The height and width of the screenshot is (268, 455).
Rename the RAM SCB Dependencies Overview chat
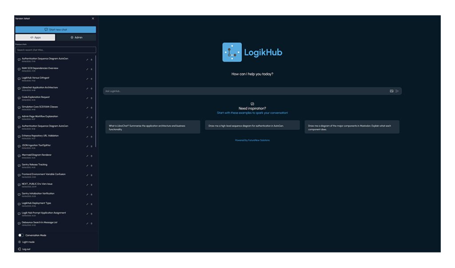tap(87, 69)
